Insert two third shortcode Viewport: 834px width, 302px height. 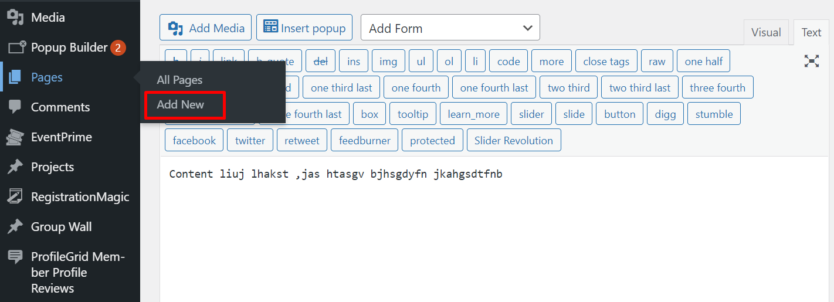click(568, 88)
